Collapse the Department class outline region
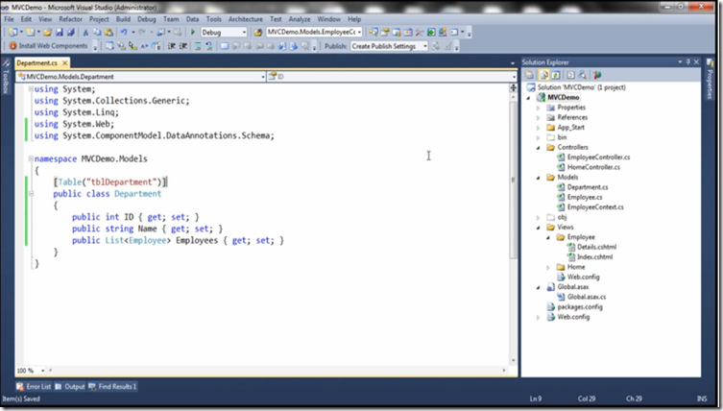The height and width of the screenshot is (411, 723). click(x=31, y=193)
